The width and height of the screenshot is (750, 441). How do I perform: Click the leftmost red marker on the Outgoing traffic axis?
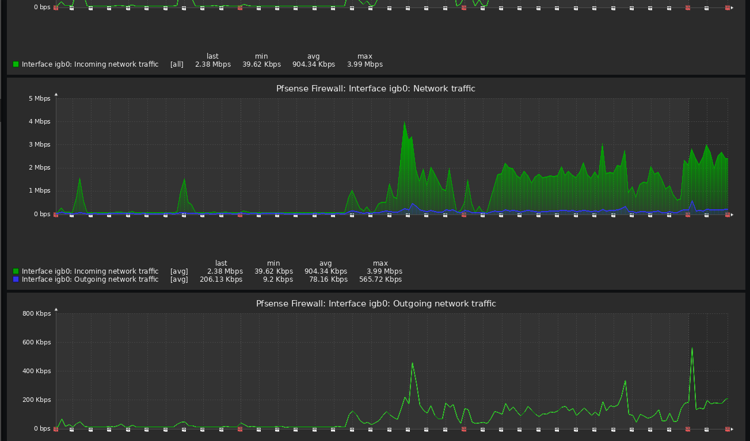tap(56, 430)
